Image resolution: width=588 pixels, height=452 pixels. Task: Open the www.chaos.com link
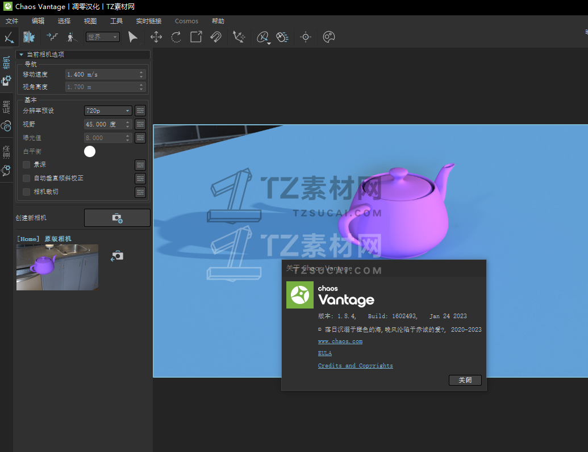click(x=340, y=341)
